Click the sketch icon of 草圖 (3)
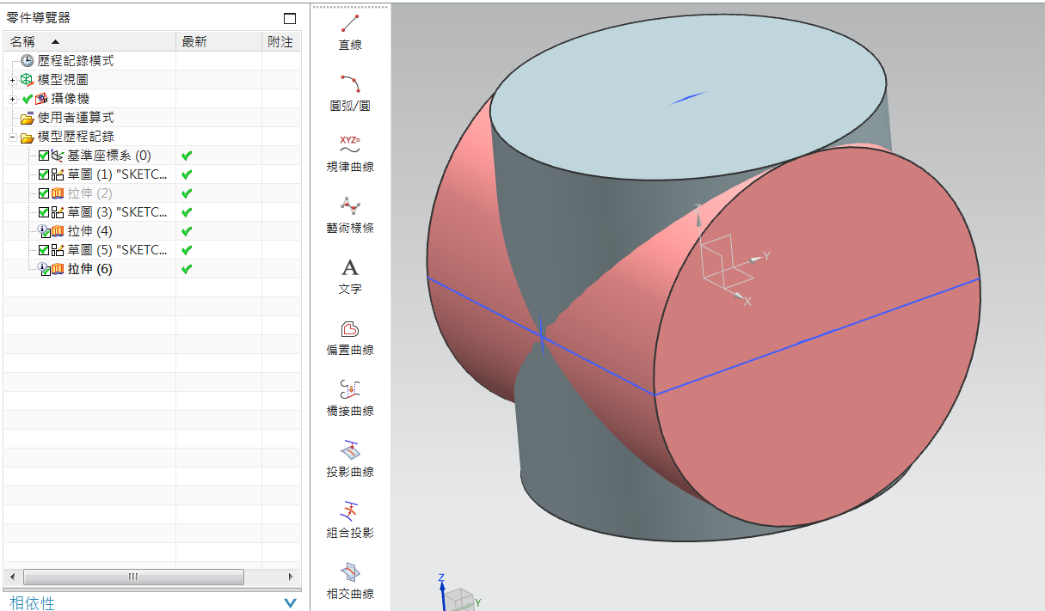 tap(58, 212)
